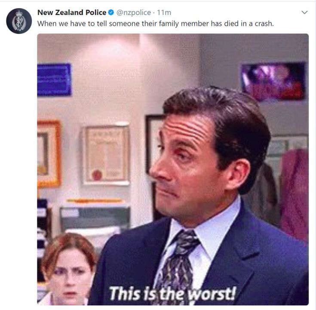This screenshot has height=310, width=316.
Task: Click the blue verified badge
Action: pyautogui.click(x=111, y=12)
